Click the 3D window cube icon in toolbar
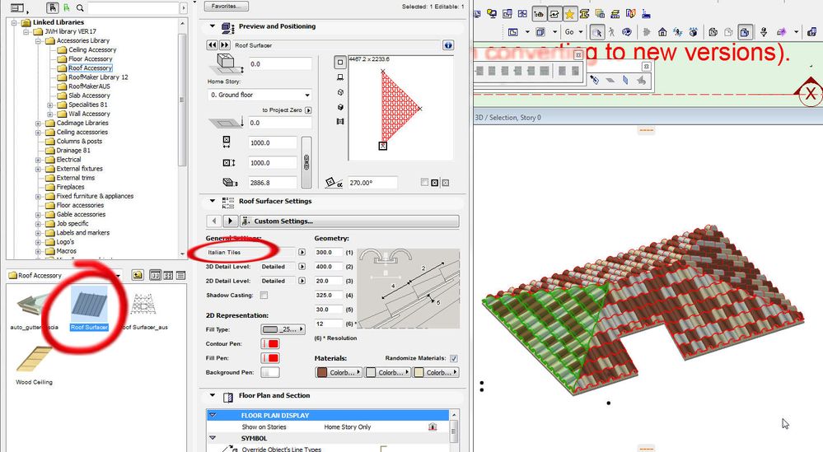Screen dimensions: 823x452 (x=540, y=32)
